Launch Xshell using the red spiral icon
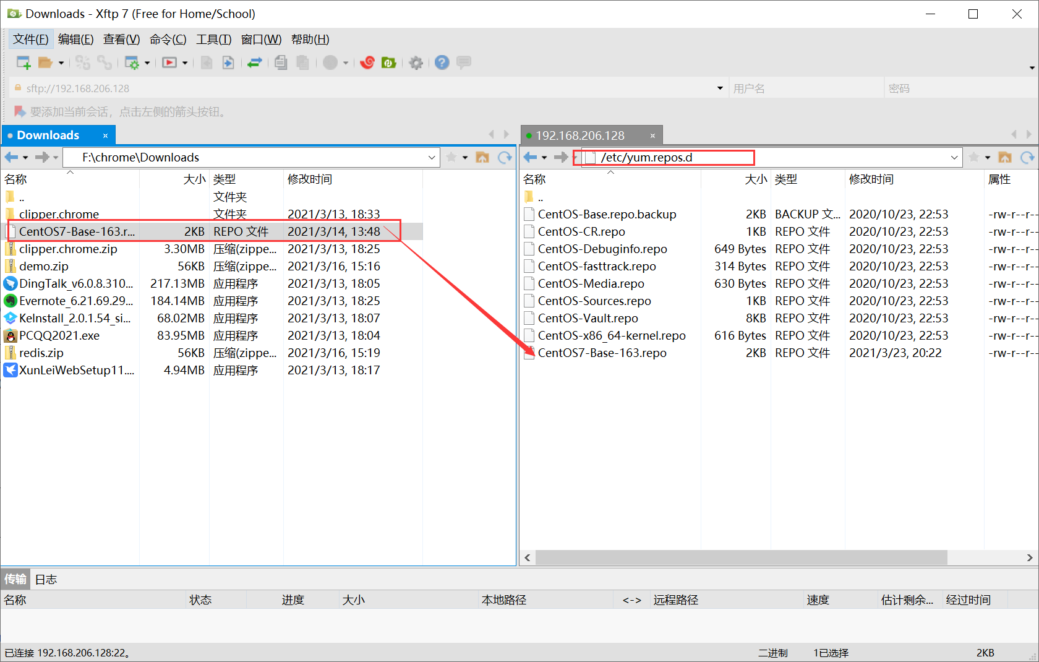Screen dimensions: 1039x662 coord(367,62)
